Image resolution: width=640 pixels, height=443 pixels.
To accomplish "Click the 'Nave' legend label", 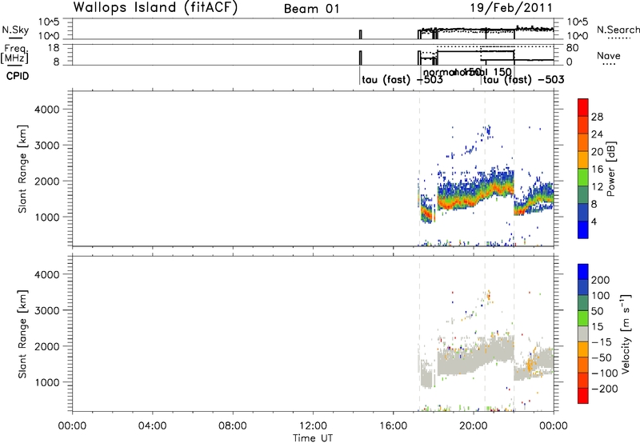I will (x=609, y=55).
